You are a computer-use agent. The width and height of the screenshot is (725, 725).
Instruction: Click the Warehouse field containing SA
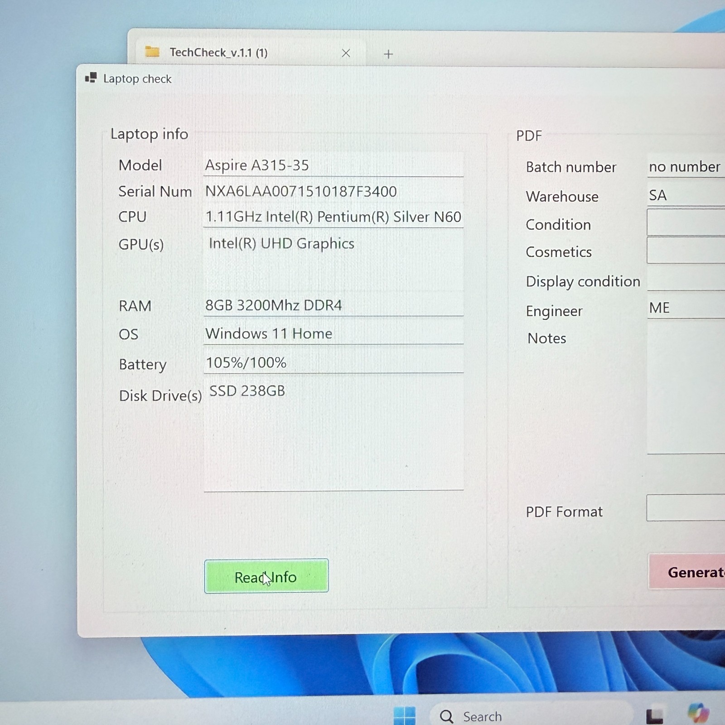[686, 195]
